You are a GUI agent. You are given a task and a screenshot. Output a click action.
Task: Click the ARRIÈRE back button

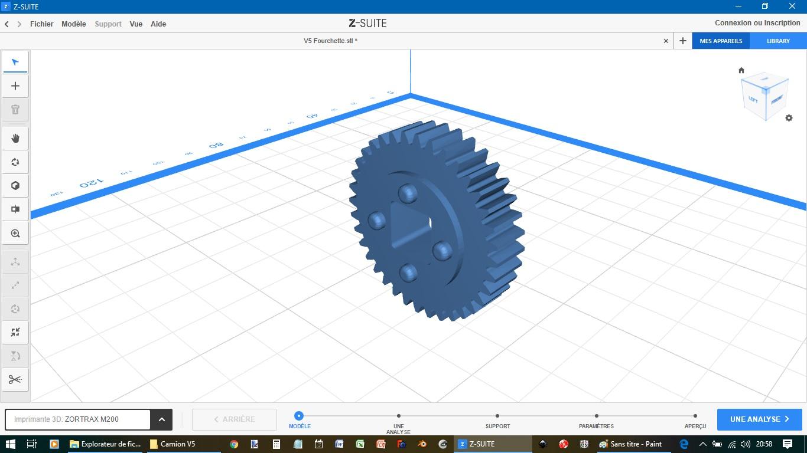pos(235,419)
